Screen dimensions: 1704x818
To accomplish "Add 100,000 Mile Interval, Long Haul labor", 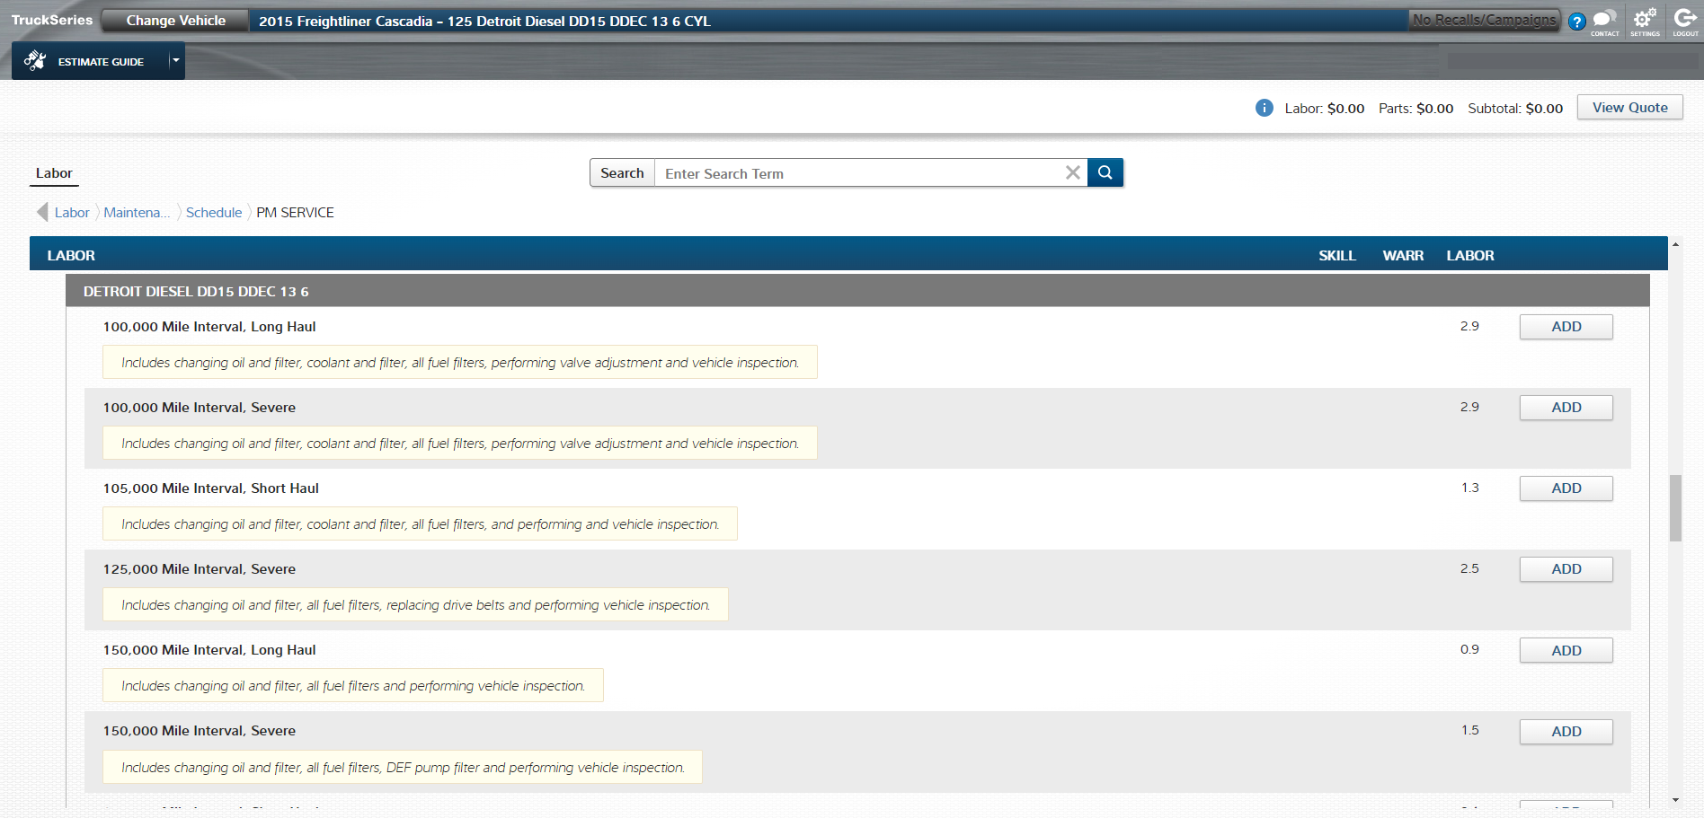I will coord(1566,327).
